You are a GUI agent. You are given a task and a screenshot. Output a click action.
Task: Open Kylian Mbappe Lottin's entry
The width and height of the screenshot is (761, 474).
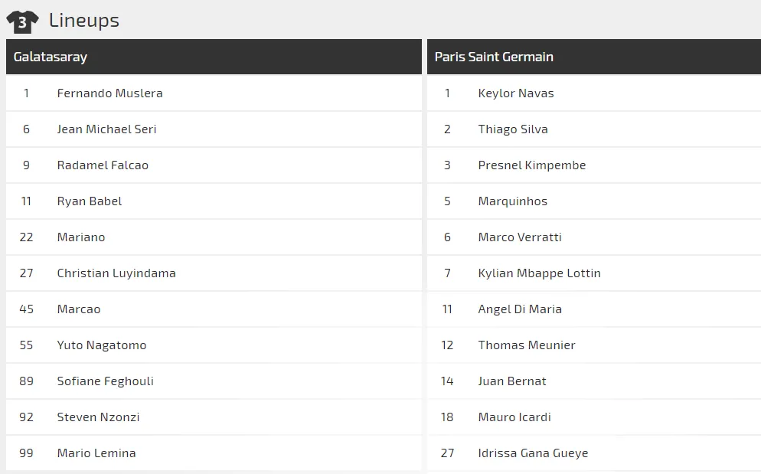[539, 273]
